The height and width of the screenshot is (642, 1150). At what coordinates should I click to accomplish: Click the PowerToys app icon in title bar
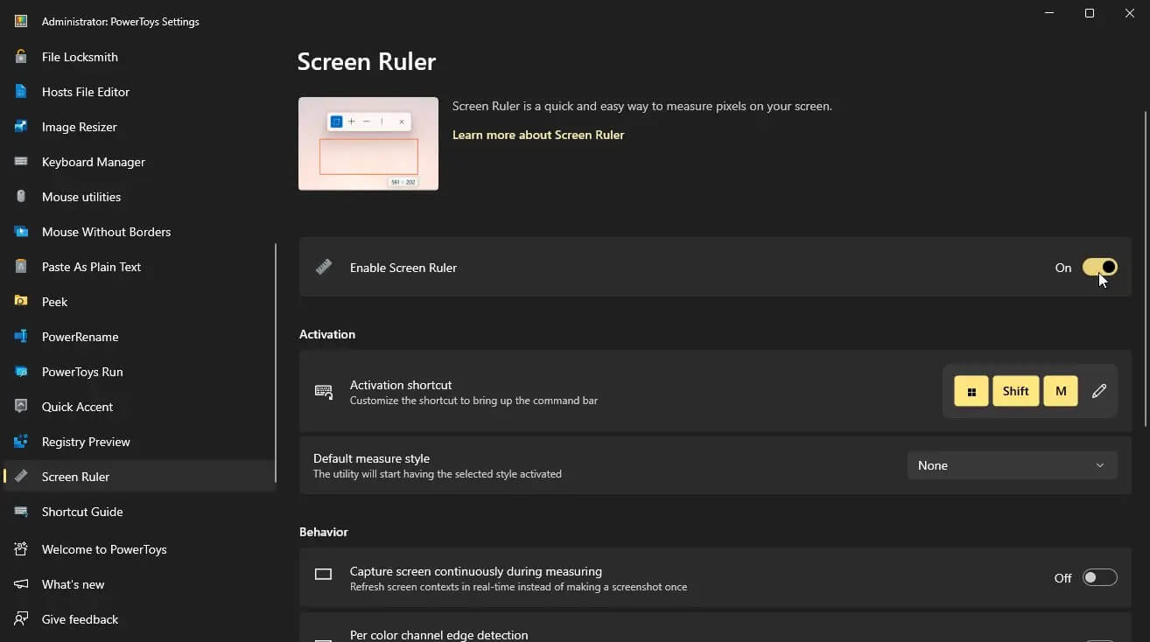21,21
